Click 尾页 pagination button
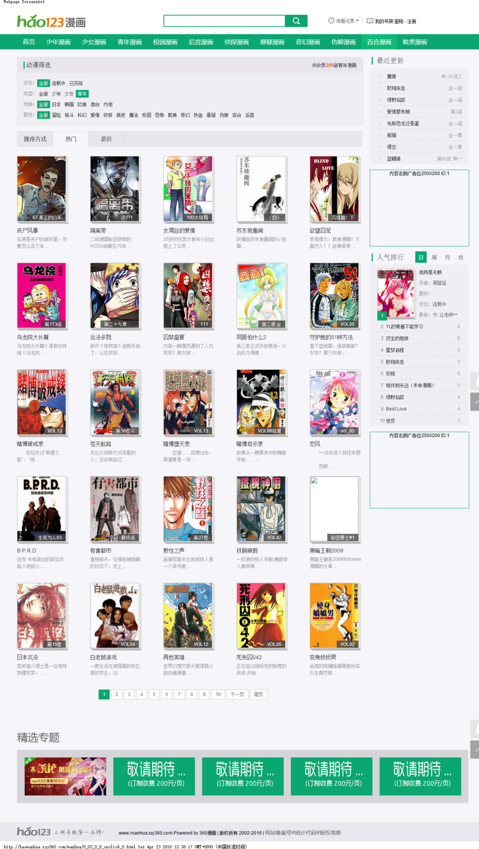Screen dimensions: 479x849 pyautogui.click(x=258, y=694)
